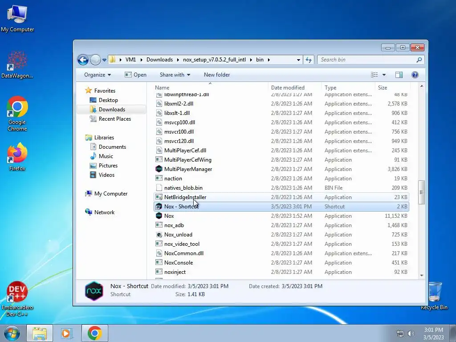The image size is (456, 342).
Task: Toggle the preview pane
Action: [399, 75]
